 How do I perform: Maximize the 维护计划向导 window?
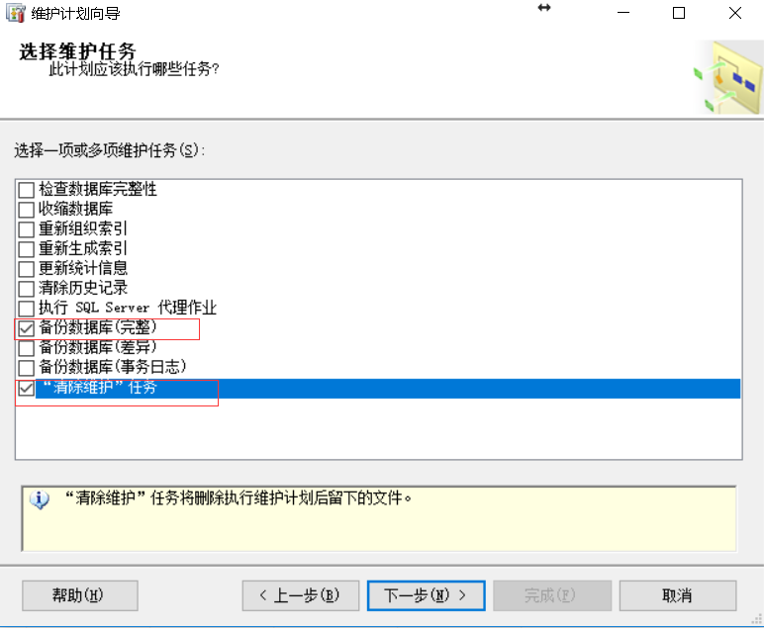click(x=679, y=13)
